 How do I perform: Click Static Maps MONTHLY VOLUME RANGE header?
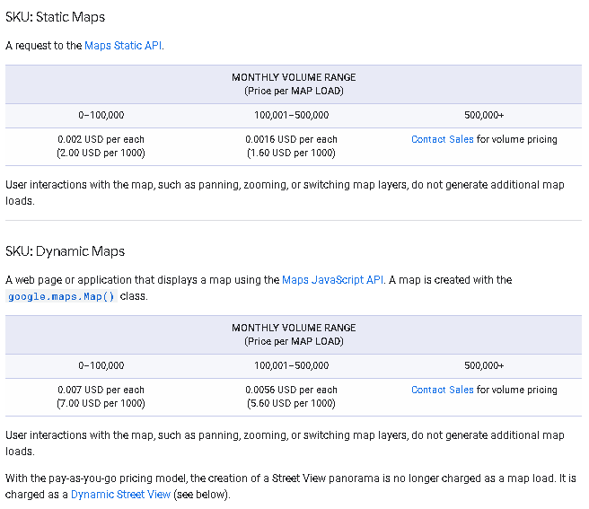294,84
